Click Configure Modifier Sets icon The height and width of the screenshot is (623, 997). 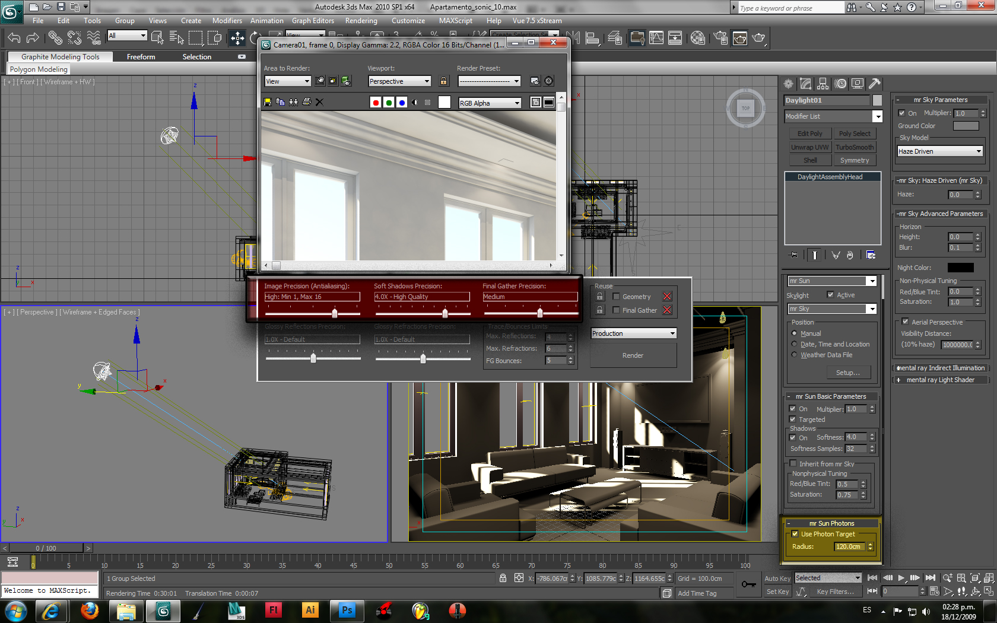871,255
